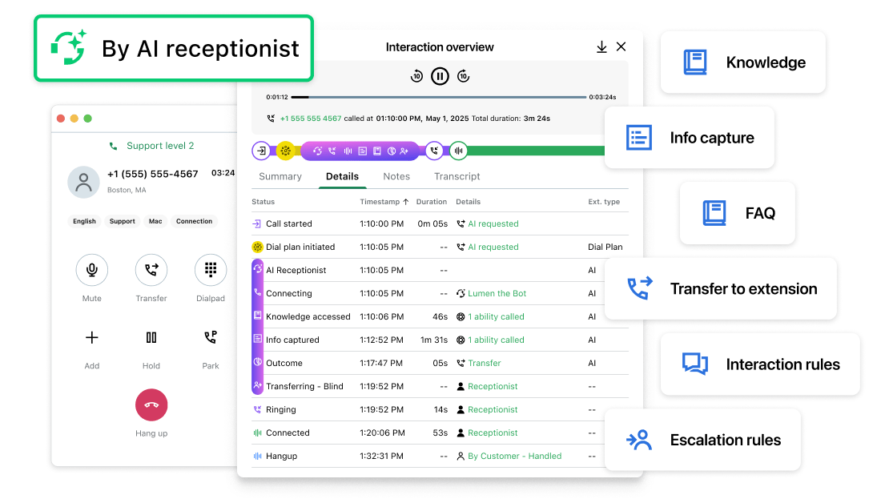Click the Knowledge book icon in the sidebar

[x=695, y=62]
